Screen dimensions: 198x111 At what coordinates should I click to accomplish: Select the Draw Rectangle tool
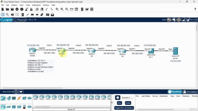pos(32,14)
